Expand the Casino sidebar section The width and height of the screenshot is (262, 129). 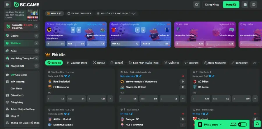[36, 36]
